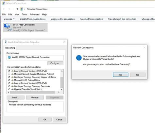Click the Install... button
This screenshot has height=133, width=155.
[x=15, y=98]
